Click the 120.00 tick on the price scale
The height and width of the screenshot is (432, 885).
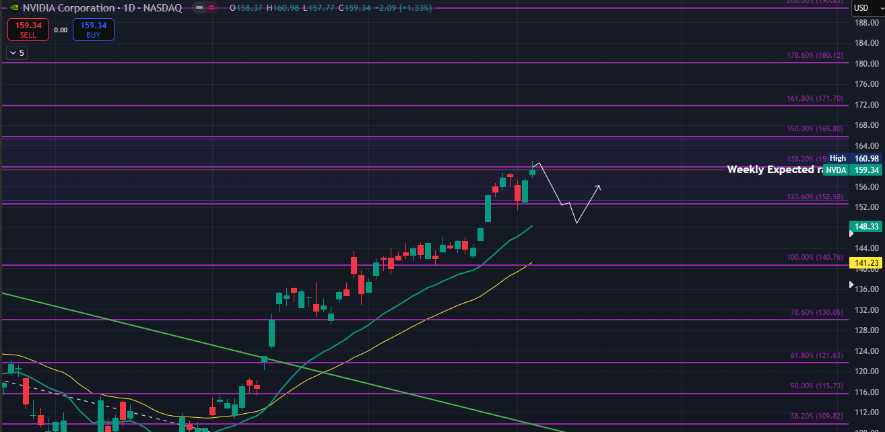coord(865,371)
